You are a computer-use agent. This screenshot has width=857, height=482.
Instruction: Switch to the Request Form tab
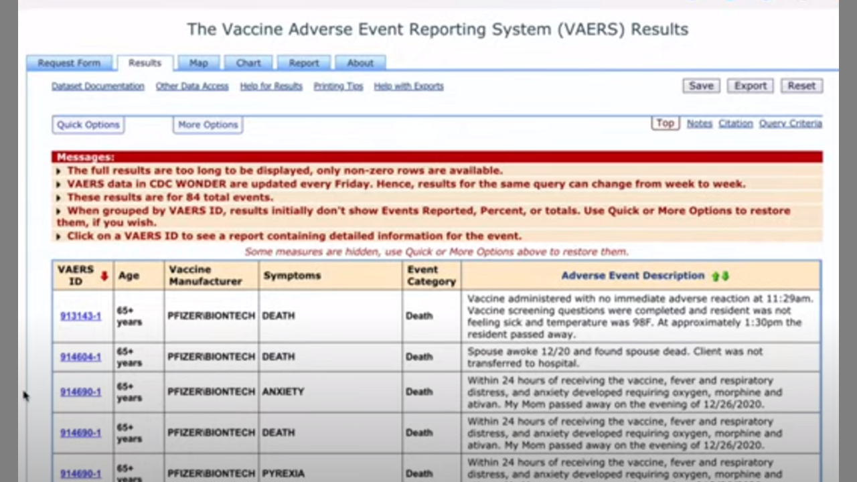tap(69, 63)
